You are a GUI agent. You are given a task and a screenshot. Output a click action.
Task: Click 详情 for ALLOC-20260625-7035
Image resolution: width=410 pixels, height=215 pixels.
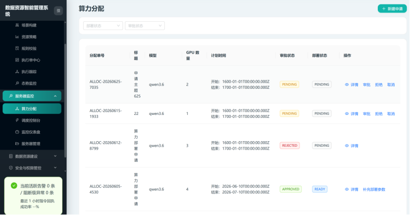point(352,85)
